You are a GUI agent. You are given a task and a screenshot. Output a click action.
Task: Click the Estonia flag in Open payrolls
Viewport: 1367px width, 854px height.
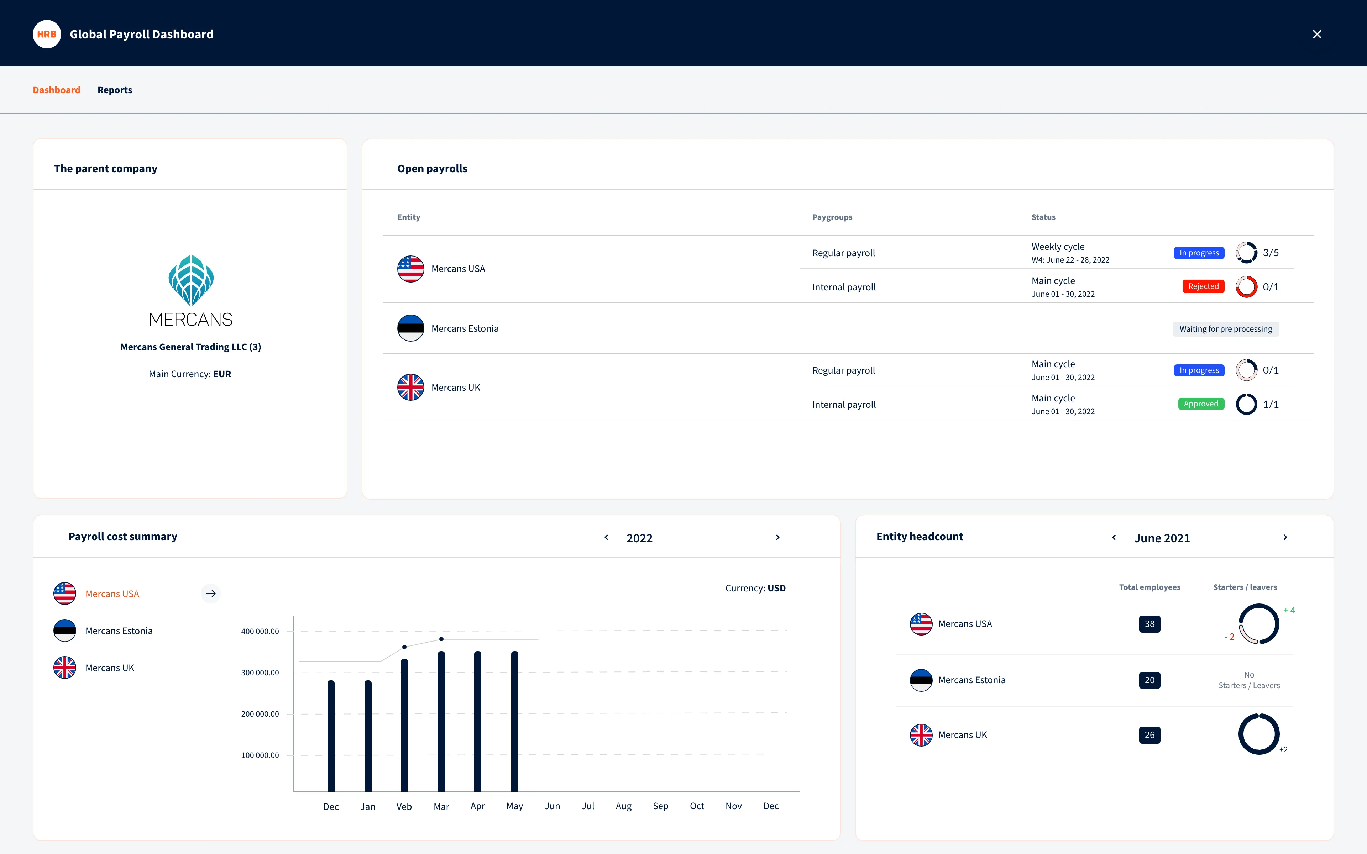point(411,328)
